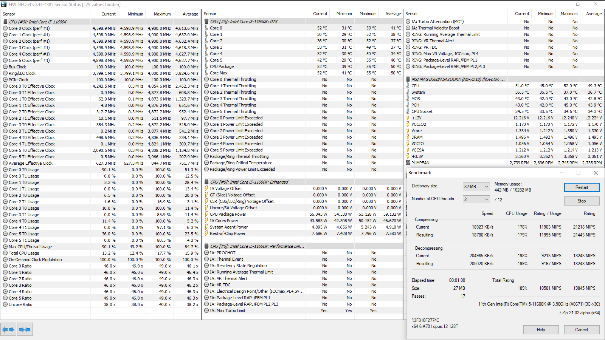Select RING: VR Thermal Alert row

click(x=504, y=41)
